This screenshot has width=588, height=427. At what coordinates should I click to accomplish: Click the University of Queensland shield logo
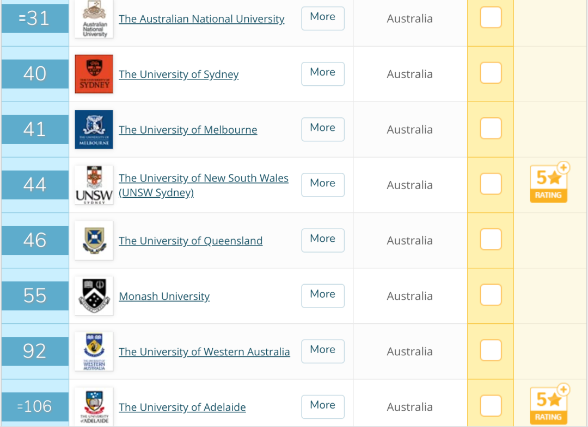click(x=94, y=240)
